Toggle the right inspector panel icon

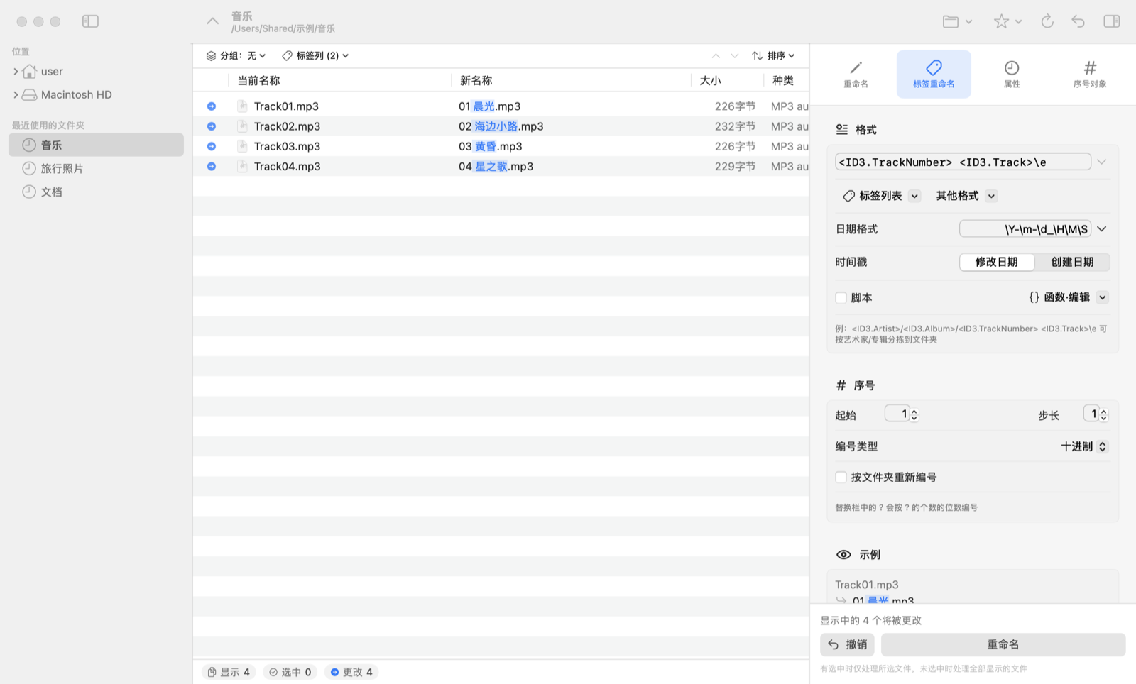pos(1112,21)
